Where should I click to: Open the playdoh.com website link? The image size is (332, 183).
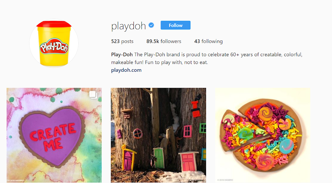point(126,70)
